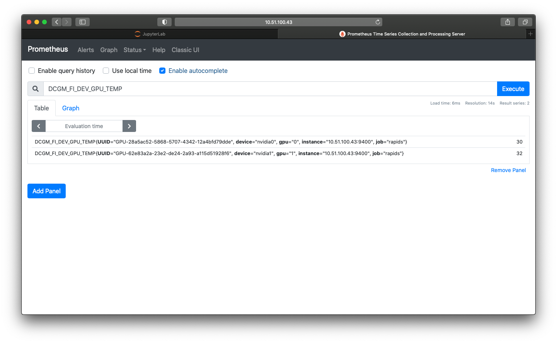Show all tabs overview
Viewport: 557px width, 343px height.
coord(525,22)
